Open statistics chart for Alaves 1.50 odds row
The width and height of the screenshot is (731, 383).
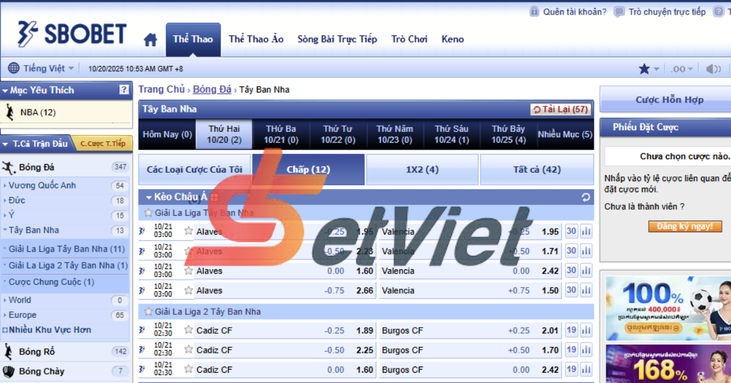click(586, 291)
